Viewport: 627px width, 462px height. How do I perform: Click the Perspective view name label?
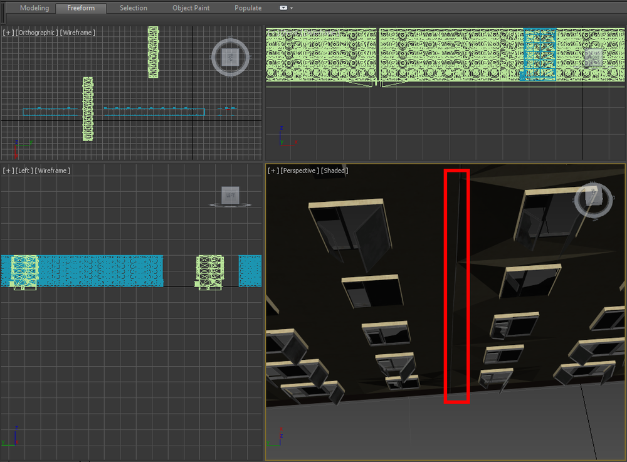click(x=300, y=171)
